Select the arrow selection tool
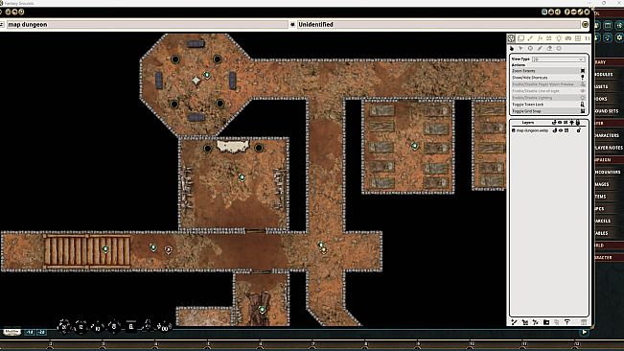 tap(520, 49)
